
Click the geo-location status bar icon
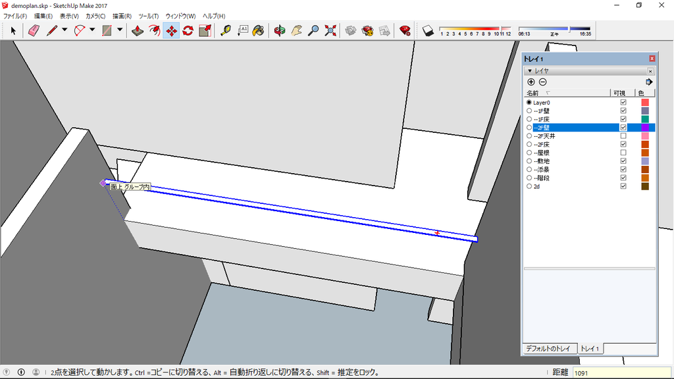7,372
